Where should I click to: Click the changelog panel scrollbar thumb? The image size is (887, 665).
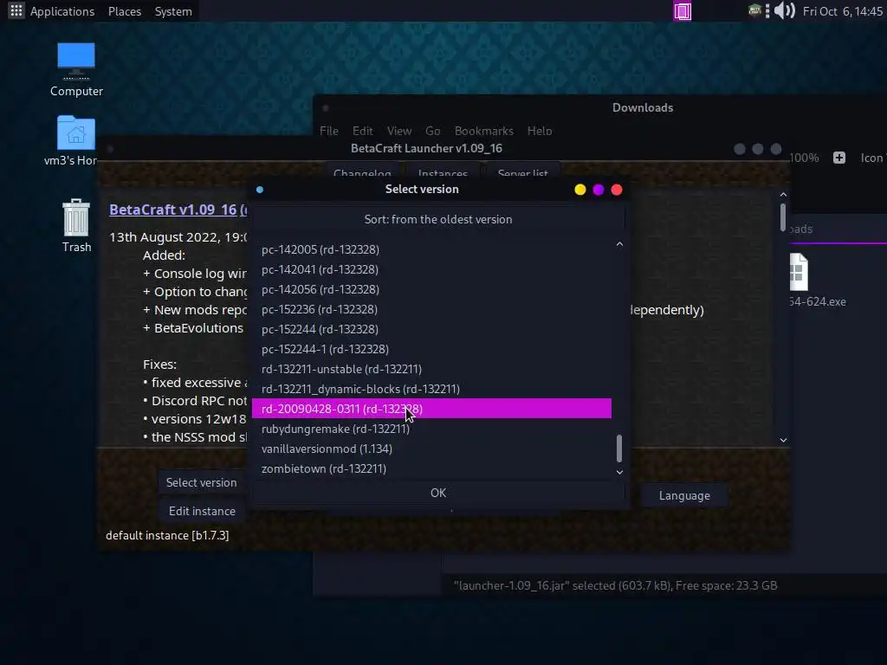(x=783, y=217)
